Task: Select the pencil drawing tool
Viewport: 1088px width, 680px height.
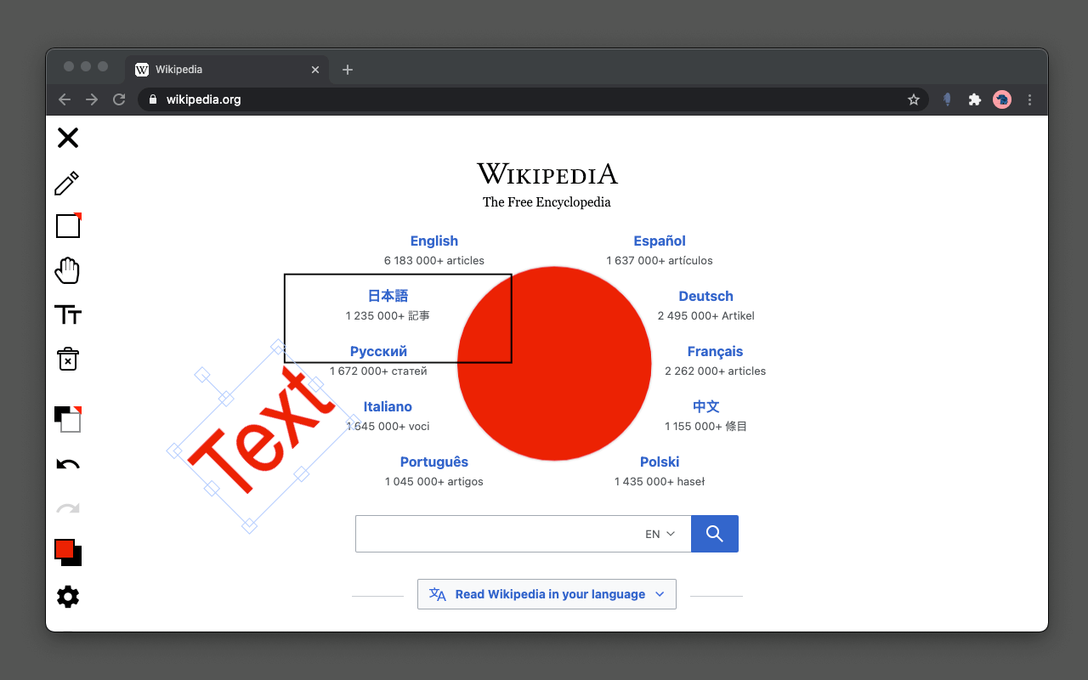Action: point(67,183)
